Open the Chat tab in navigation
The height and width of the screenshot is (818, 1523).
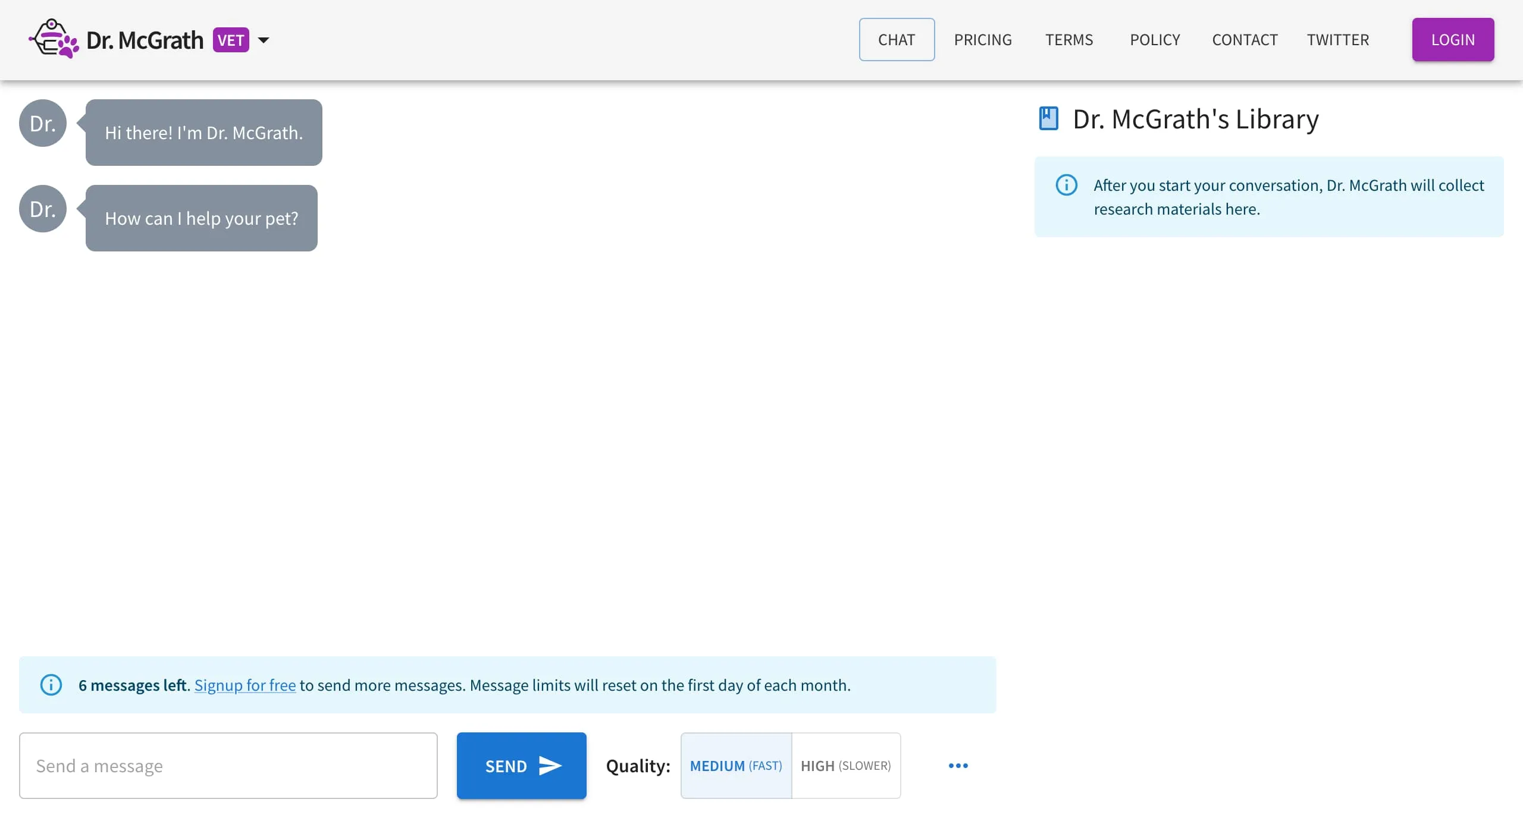point(896,40)
